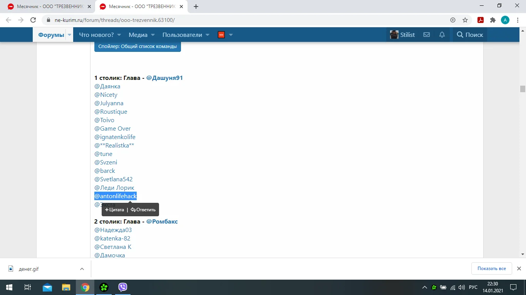Click the circled plus icon in address bar
Viewport: 526px width, 295px height.
(453, 20)
